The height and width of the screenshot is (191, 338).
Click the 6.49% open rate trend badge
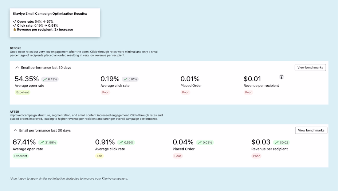coord(50,79)
